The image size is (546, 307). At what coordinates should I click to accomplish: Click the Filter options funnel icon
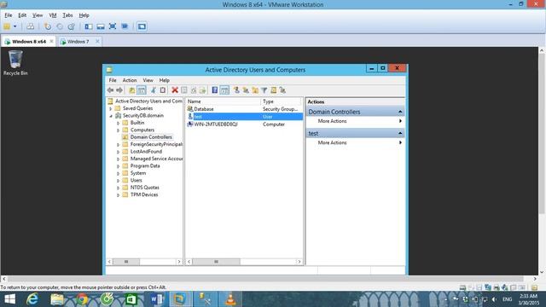click(264, 90)
